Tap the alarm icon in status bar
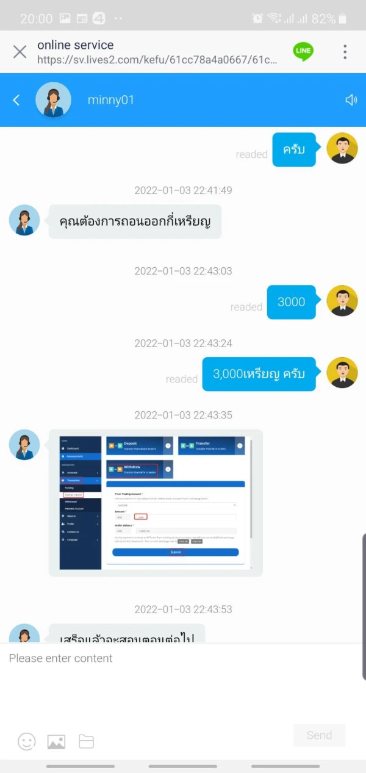 [257, 18]
